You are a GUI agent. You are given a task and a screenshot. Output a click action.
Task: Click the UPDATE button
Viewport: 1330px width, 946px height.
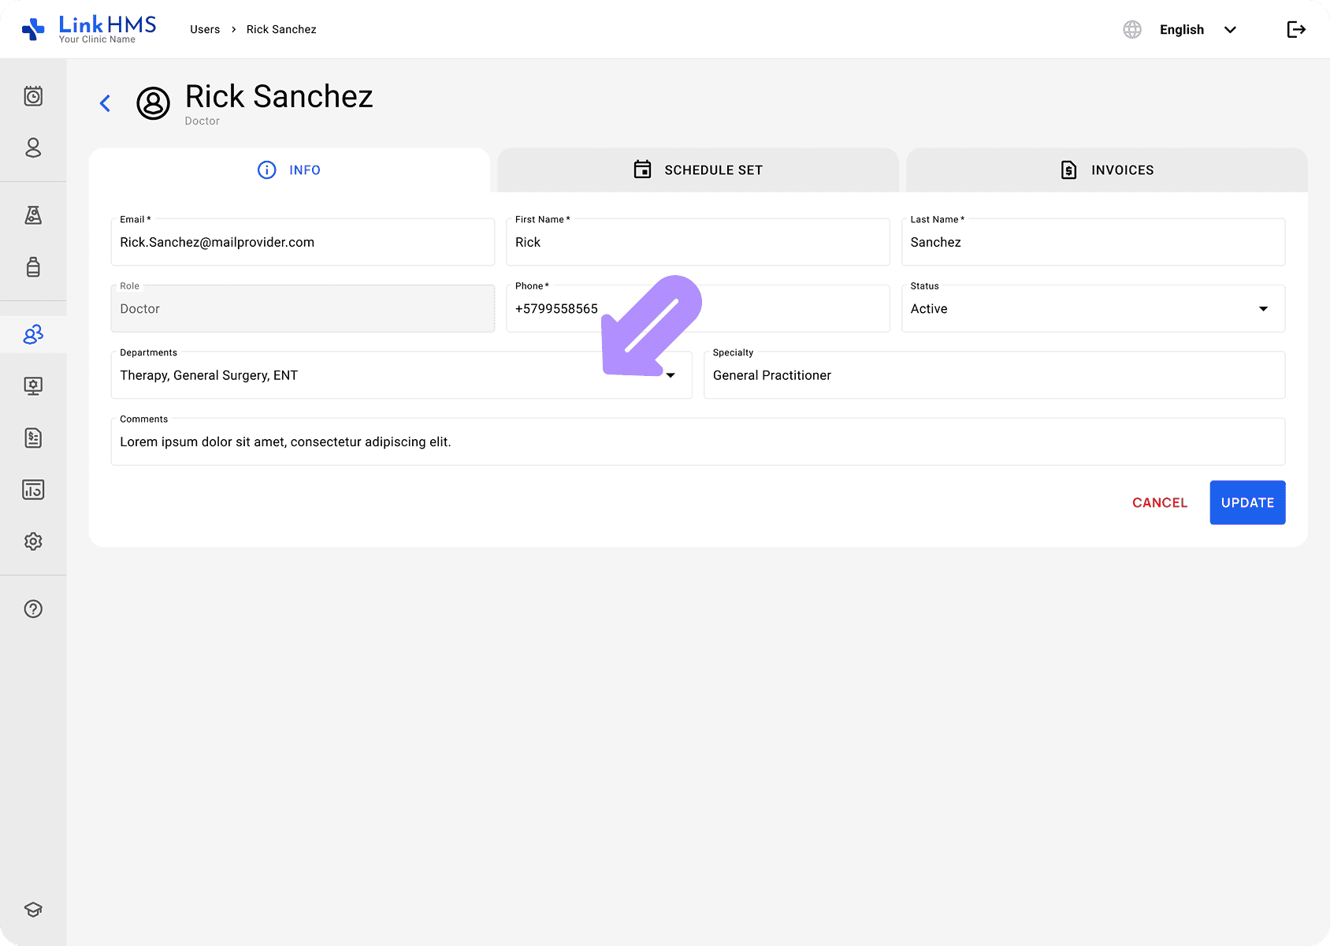tap(1247, 502)
